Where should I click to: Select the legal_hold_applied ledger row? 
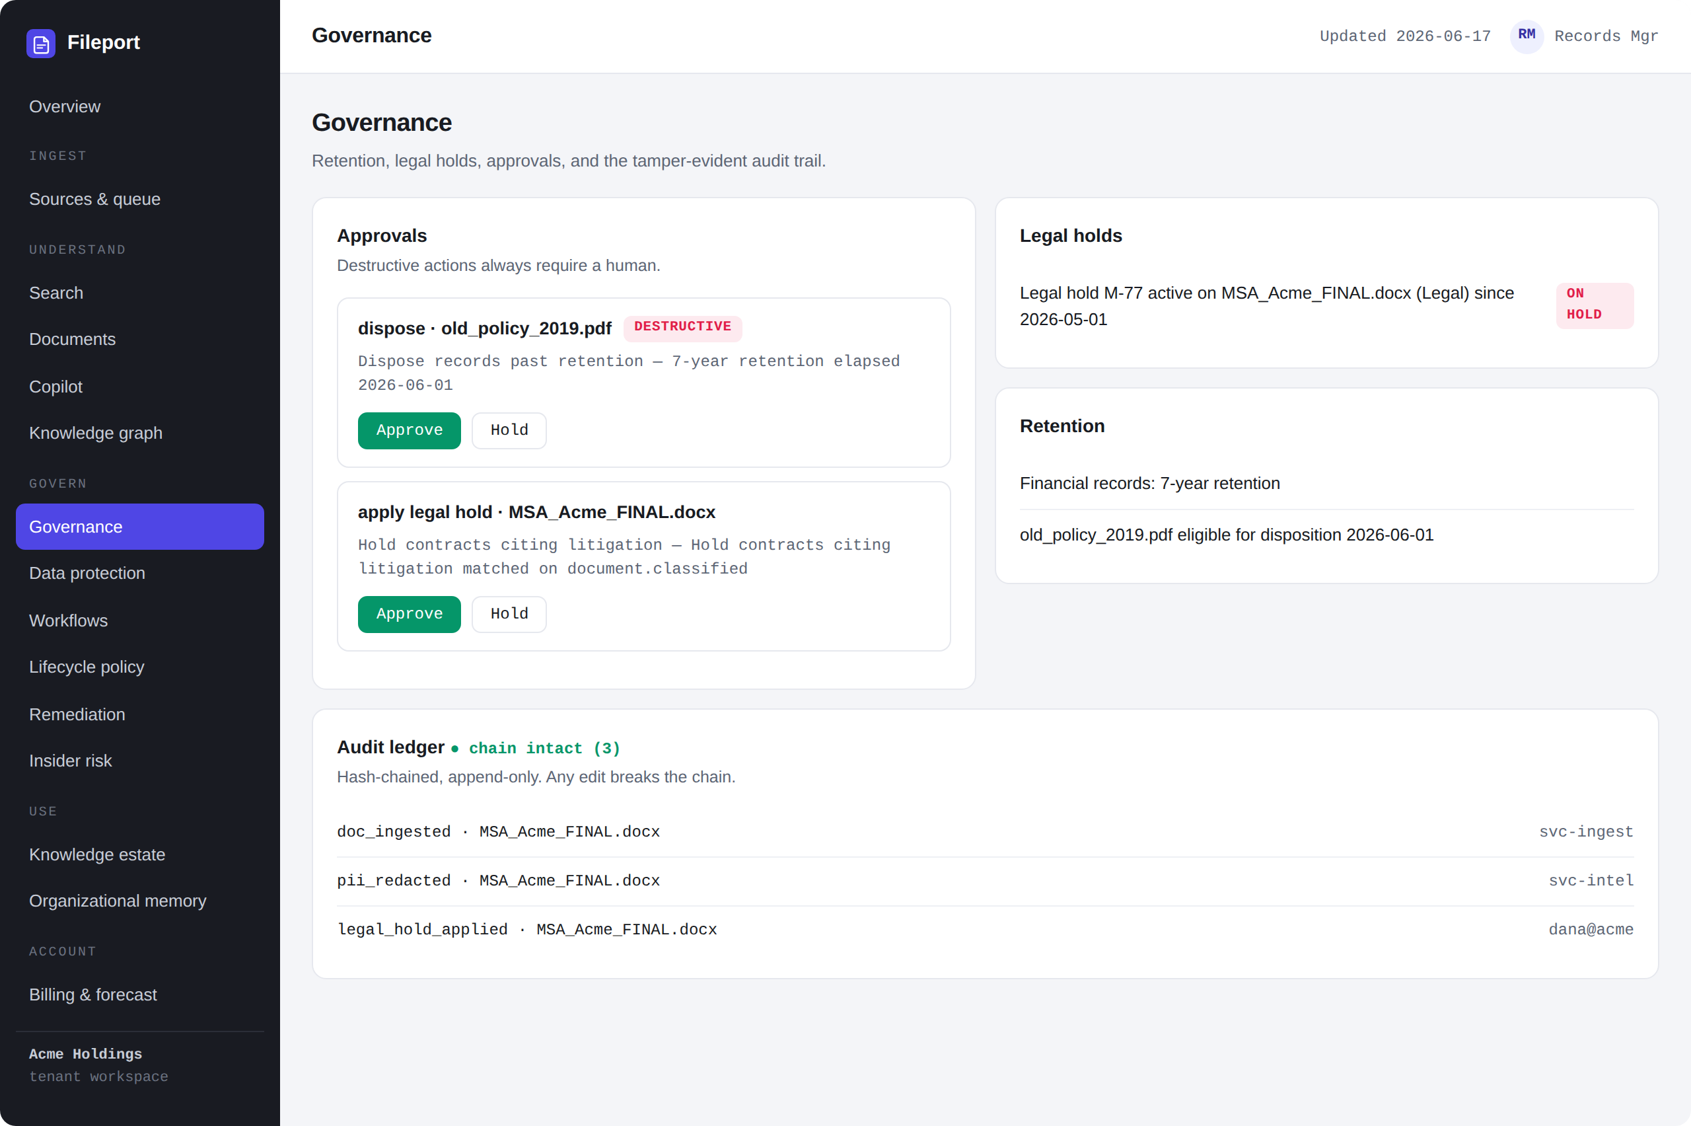coord(985,929)
